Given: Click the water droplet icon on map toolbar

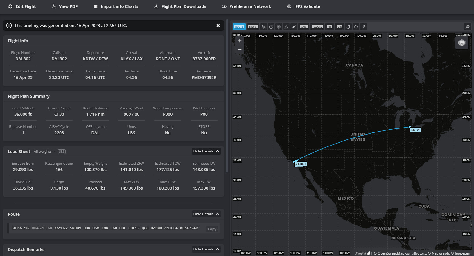Looking at the screenshot, I should click(348, 27).
